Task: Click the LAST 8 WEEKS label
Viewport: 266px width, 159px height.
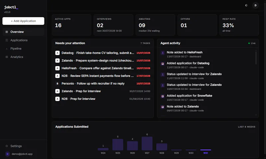Action: (246, 127)
